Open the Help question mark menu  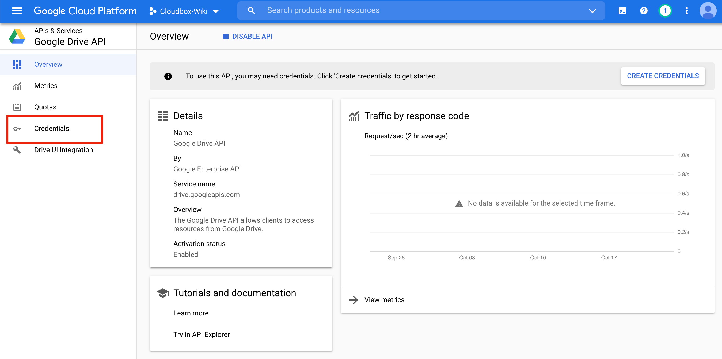tap(644, 11)
